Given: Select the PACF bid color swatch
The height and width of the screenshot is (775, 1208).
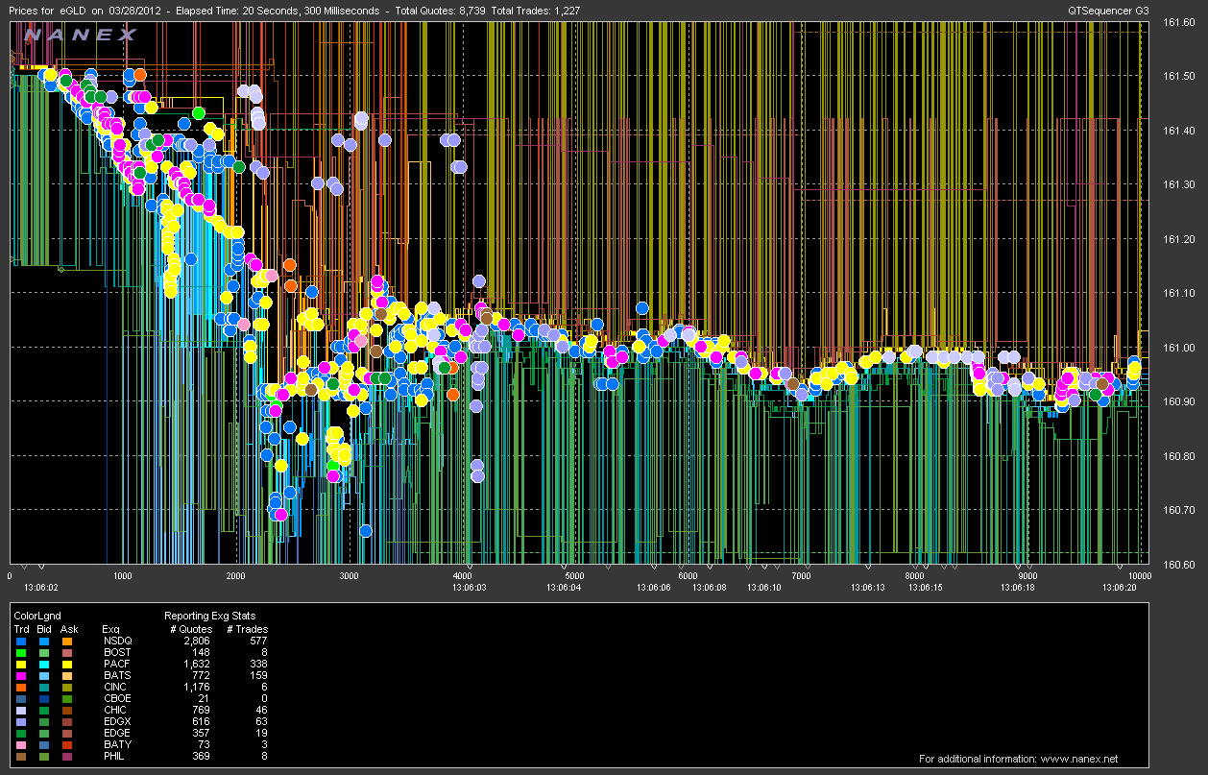Looking at the screenshot, I should (x=44, y=663).
